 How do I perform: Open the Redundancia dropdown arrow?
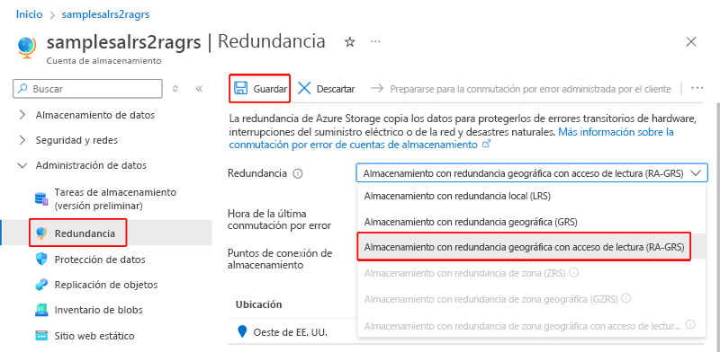[x=696, y=173]
